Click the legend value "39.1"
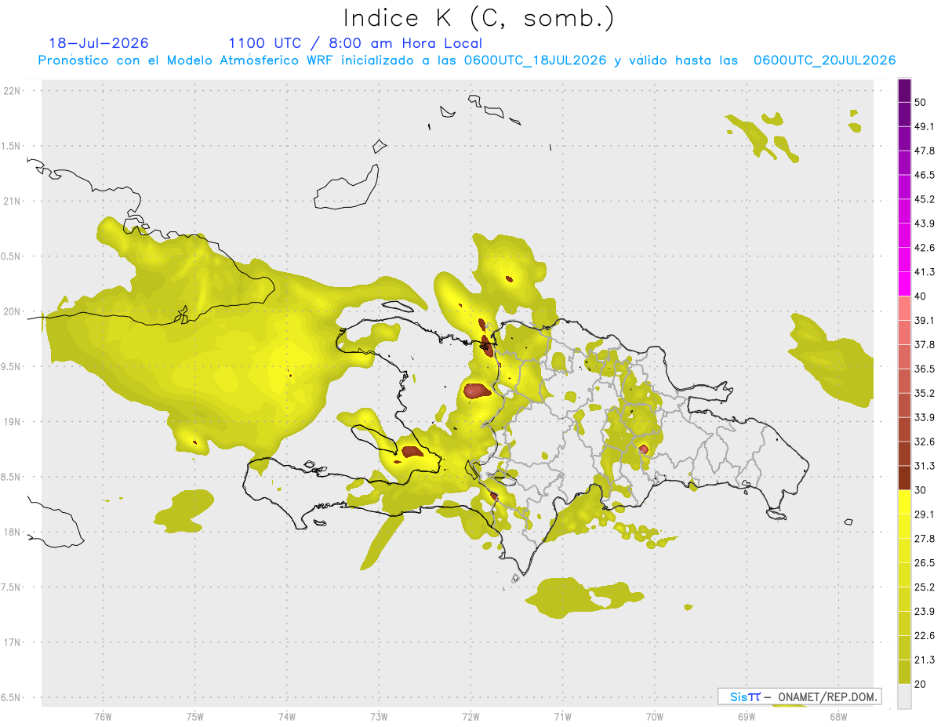Viewport: 941px width, 727px height. (x=925, y=321)
